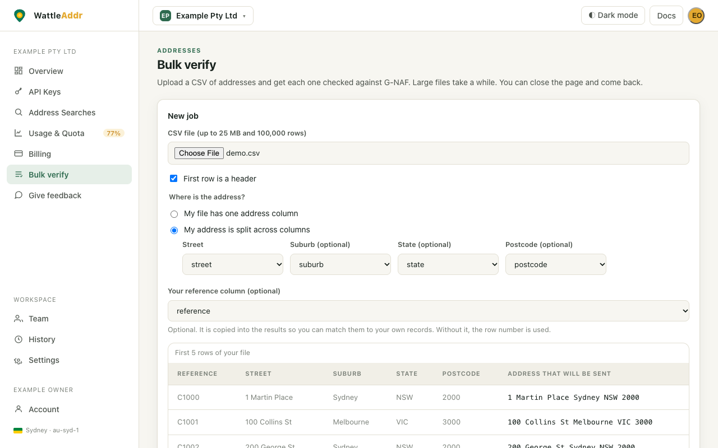Click the demo.csv file name
Viewport: 718px width, 448px height.
(x=243, y=153)
